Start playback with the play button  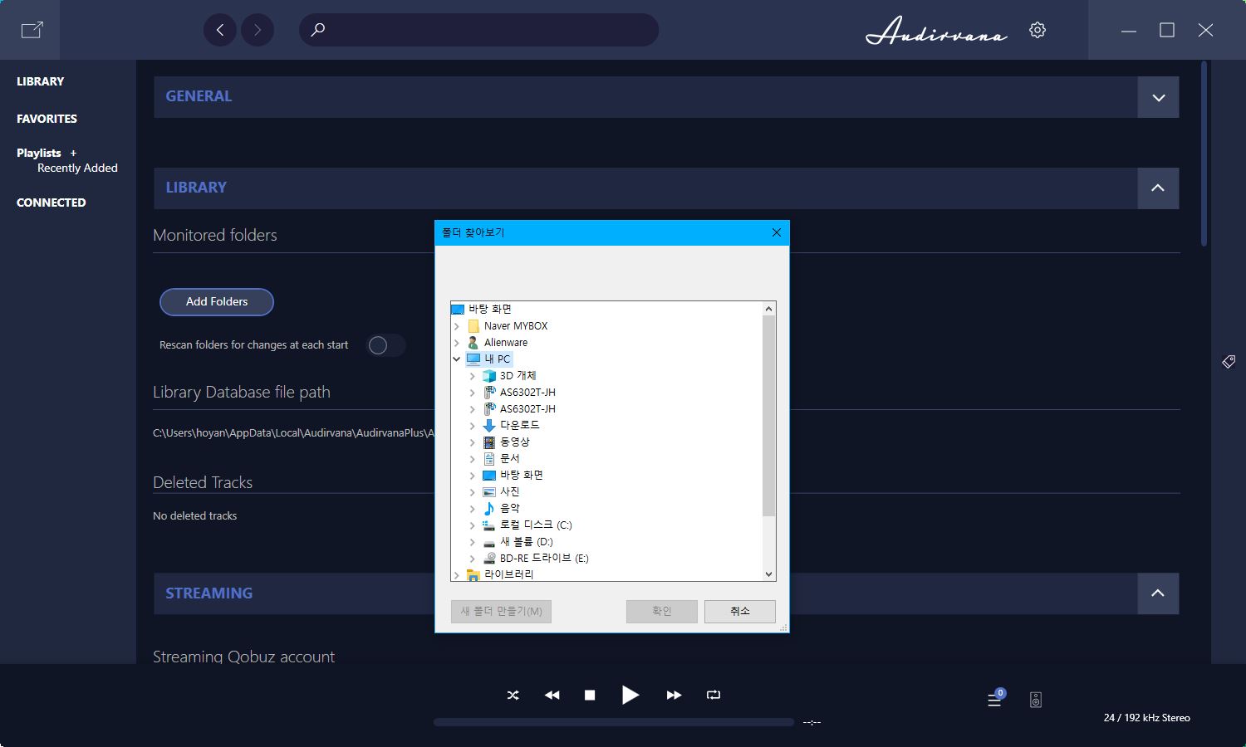(x=630, y=695)
